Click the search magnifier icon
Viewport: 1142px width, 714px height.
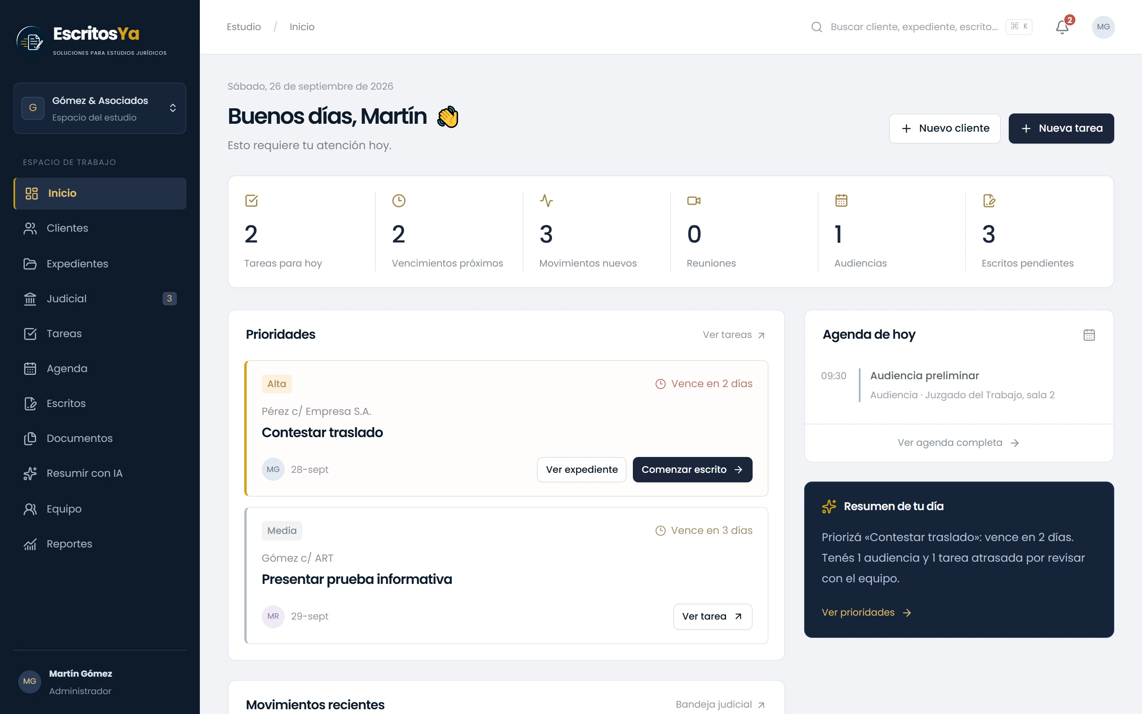(x=816, y=27)
